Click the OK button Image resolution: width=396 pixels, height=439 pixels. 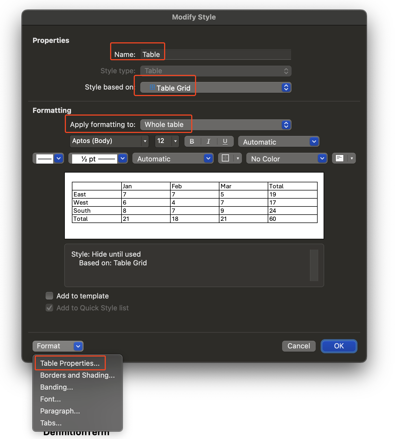[339, 346]
